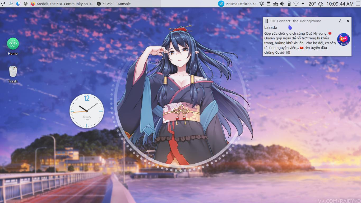The height and width of the screenshot is (203, 361).
Task: Open the clipboard tray icon
Action: 268,4
